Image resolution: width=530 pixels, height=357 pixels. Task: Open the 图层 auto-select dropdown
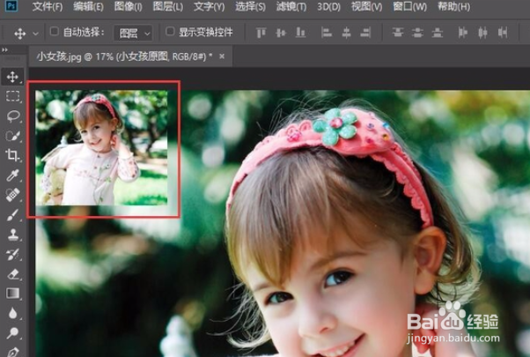point(133,33)
